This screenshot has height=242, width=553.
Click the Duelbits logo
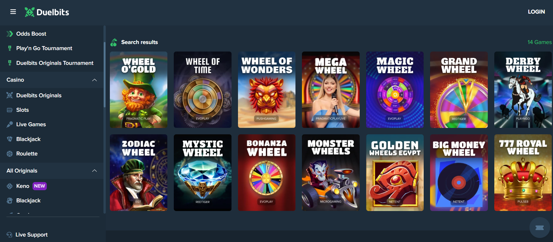pyautogui.click(x=47, y=12)
